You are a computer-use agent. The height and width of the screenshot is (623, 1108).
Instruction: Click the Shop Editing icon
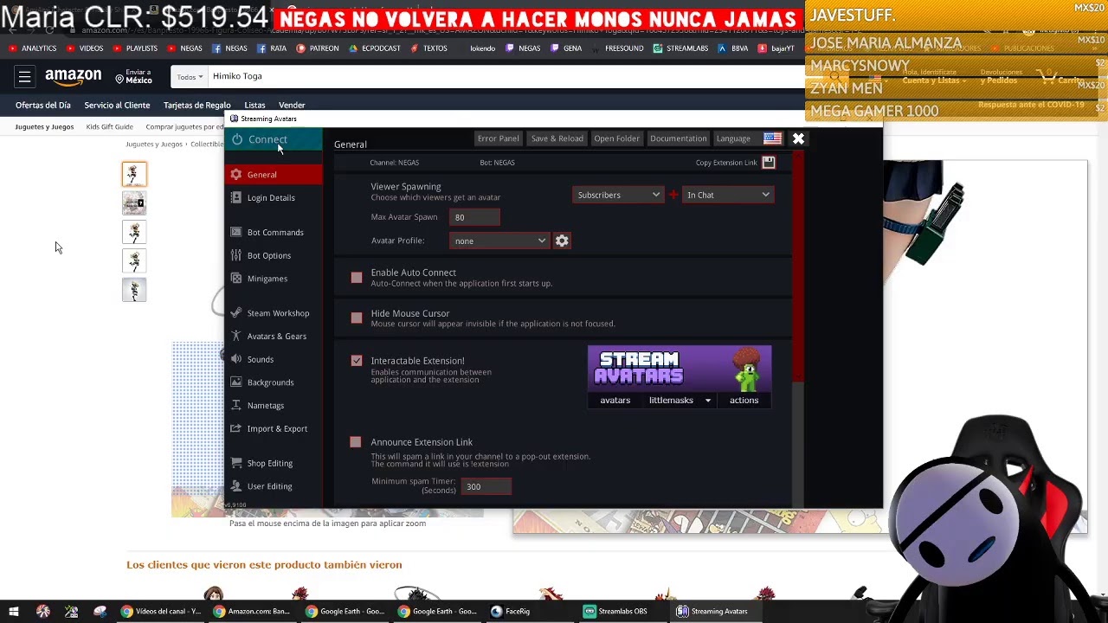[236, 463]
